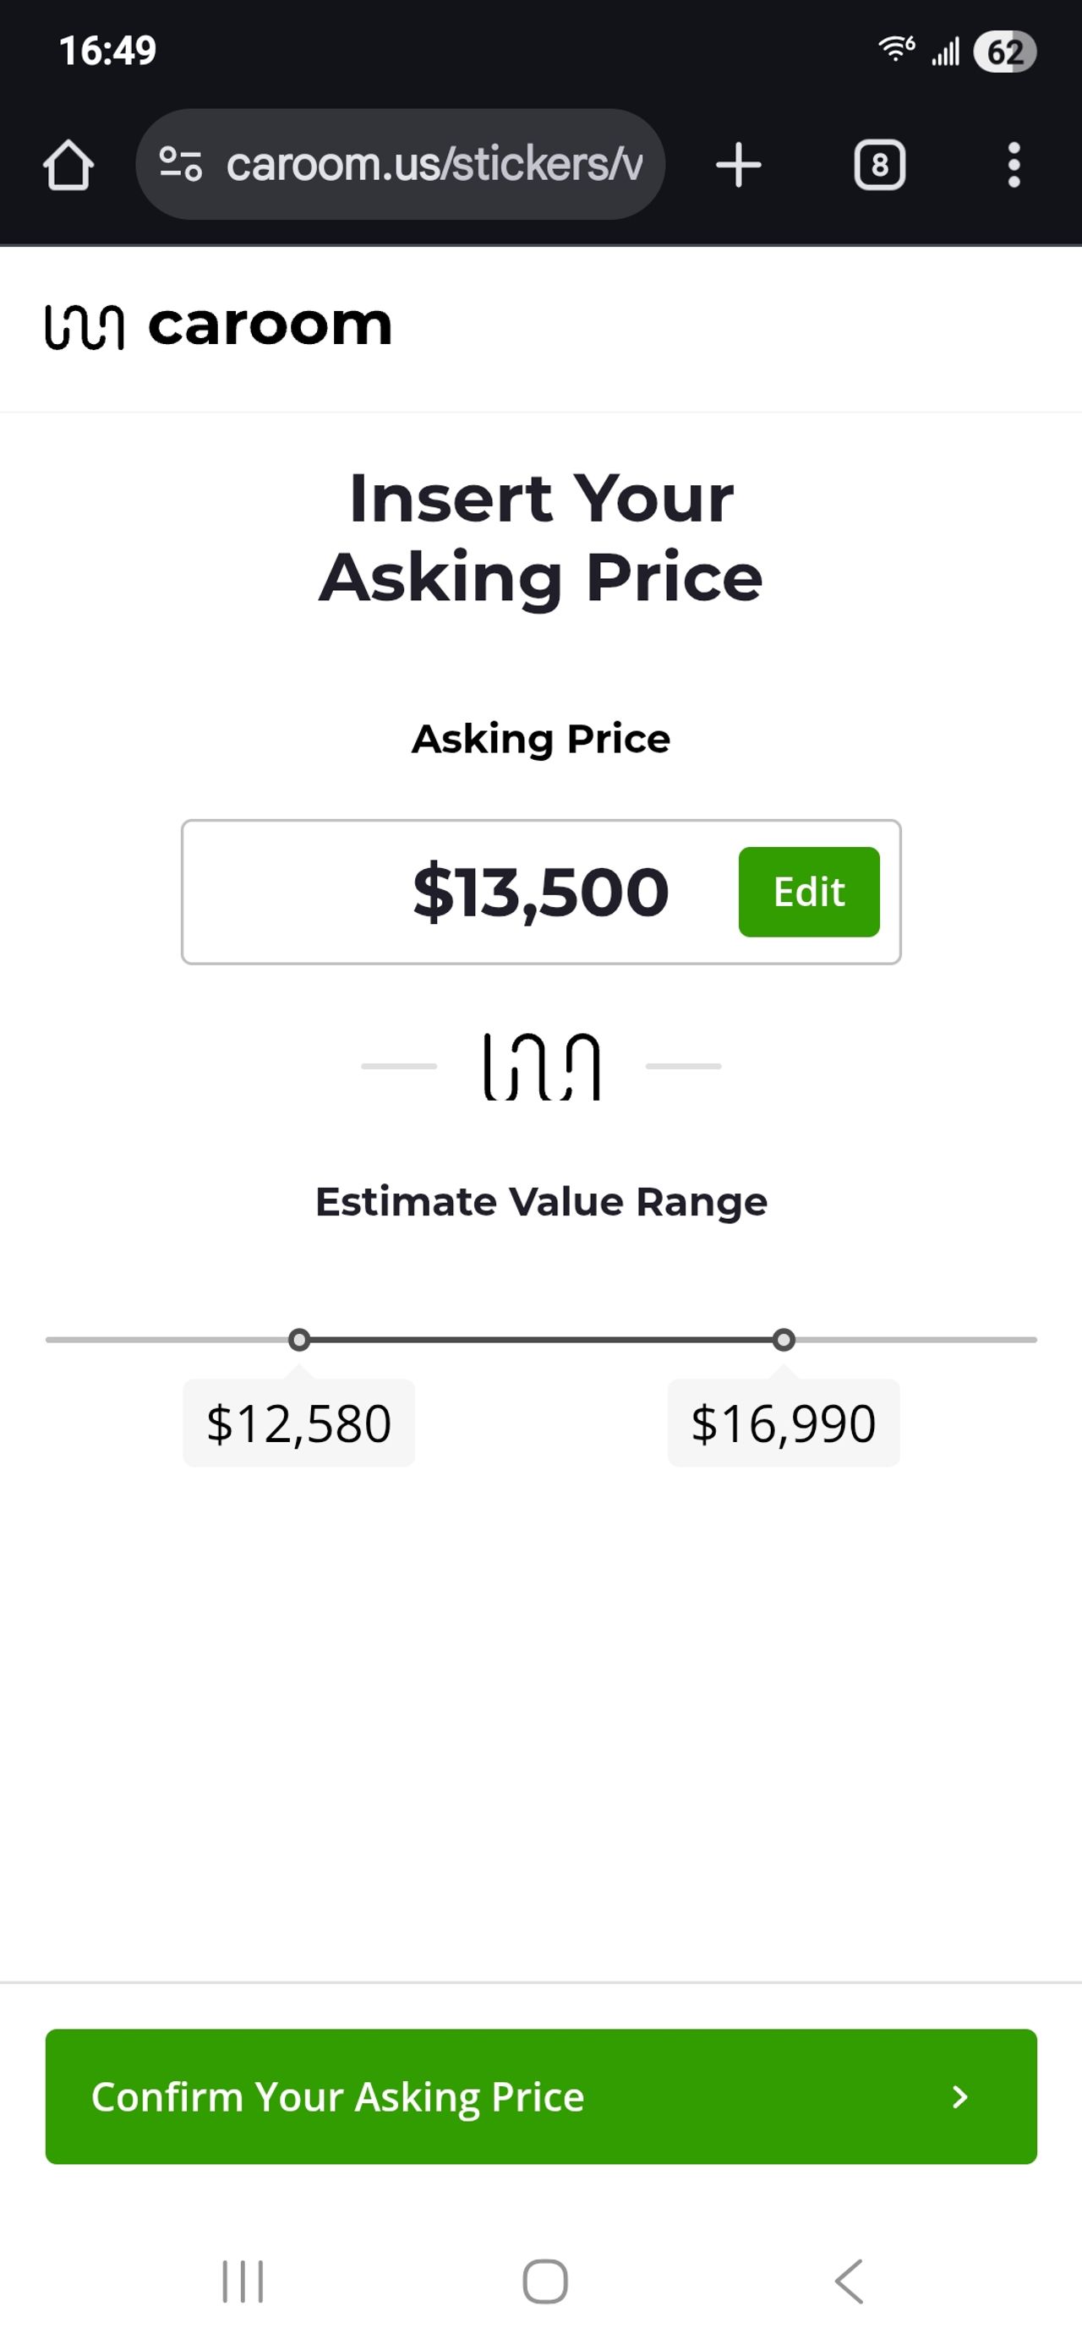Tap the $16,990 maximum value label
This screenshot has width=1082, height=2344.
784,1423
